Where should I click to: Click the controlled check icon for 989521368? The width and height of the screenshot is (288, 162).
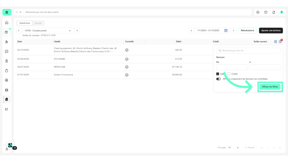click(x=127, y=67)
